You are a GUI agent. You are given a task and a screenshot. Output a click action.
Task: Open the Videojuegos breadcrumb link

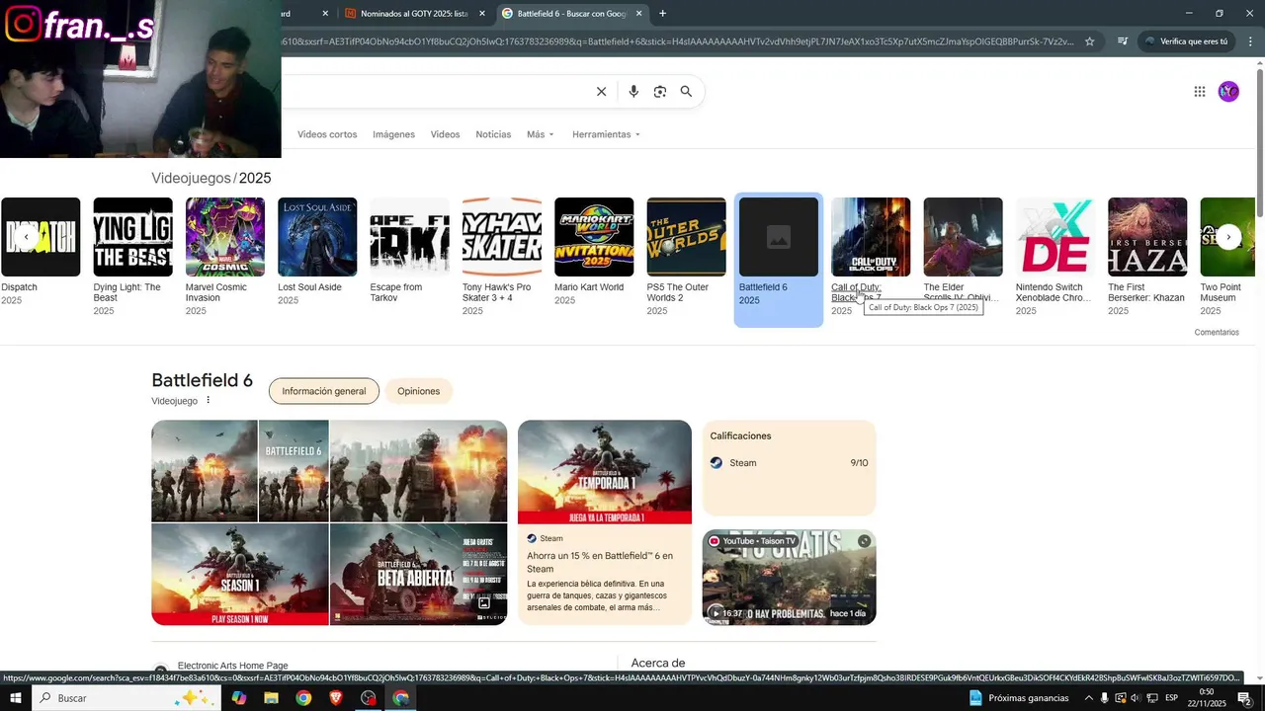tap(192, 178)
